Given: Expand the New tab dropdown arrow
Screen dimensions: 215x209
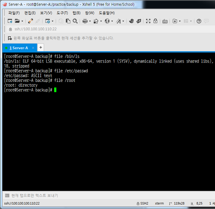Looking at the screenshot, I should [x=180, y=21].
